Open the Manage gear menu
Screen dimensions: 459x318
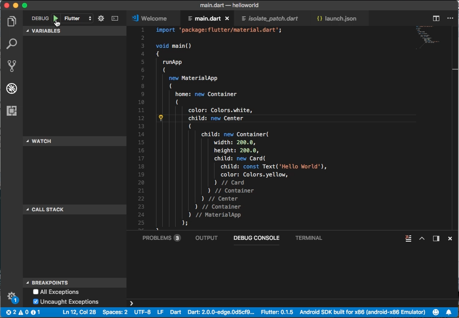[x=12, y=296]
